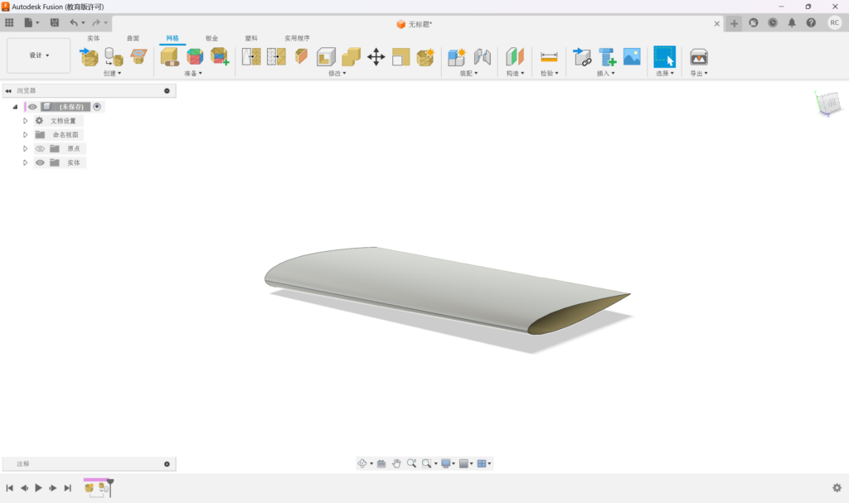Viewport: 849px width, 503px height.
Task: Expand the 命名视图 tree node
Action: 26,134
